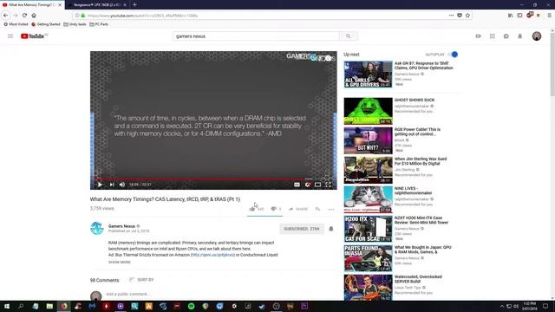Go to the browser home page
This screenshot has width=555, height=312.
[34, 16]
